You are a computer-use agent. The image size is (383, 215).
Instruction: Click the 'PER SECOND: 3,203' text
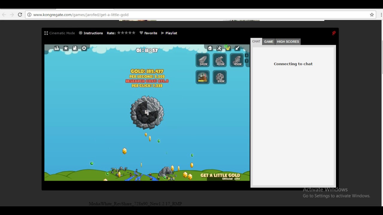pos(147,76)
